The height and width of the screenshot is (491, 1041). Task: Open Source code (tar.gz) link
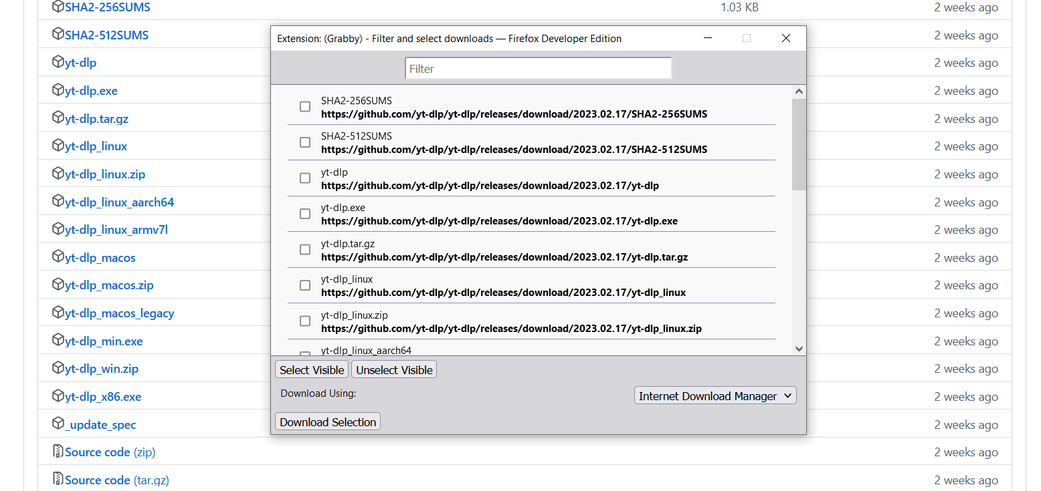(117, 480)
